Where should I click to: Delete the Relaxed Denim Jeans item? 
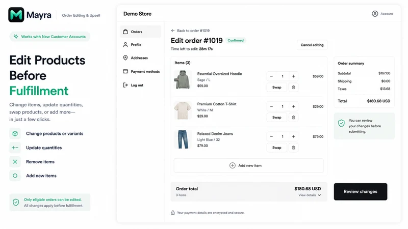[294, 148]
